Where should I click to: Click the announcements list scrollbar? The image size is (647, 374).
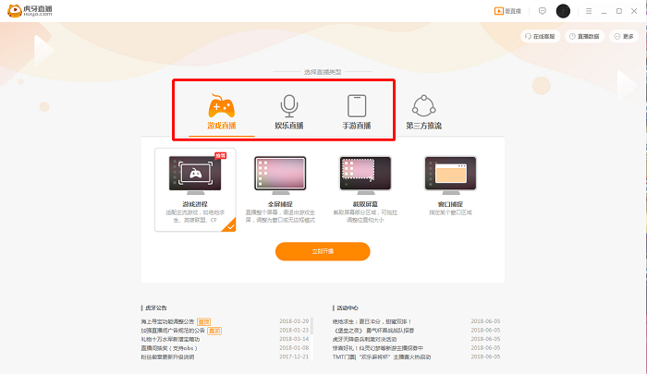point(312,326)
